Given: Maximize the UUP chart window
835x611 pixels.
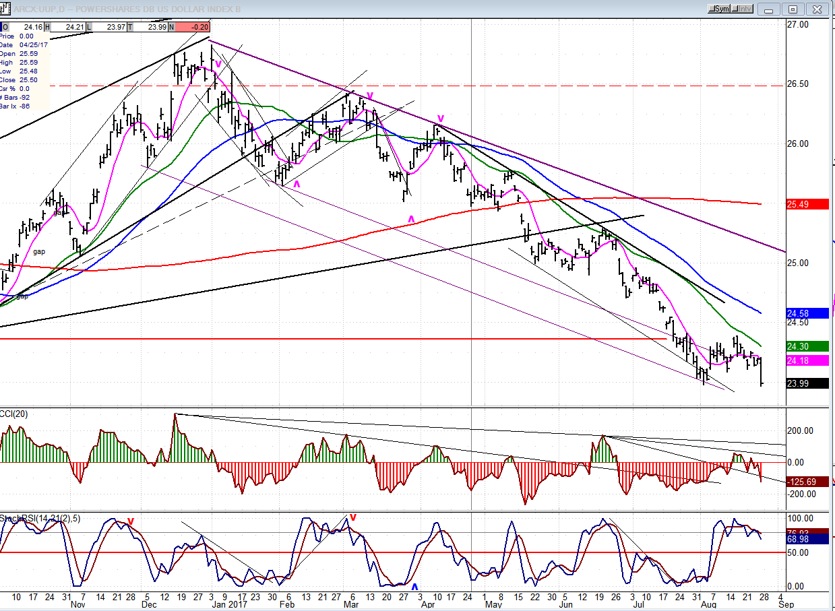Looking at the screenshot, I should [x=793, y=9].
